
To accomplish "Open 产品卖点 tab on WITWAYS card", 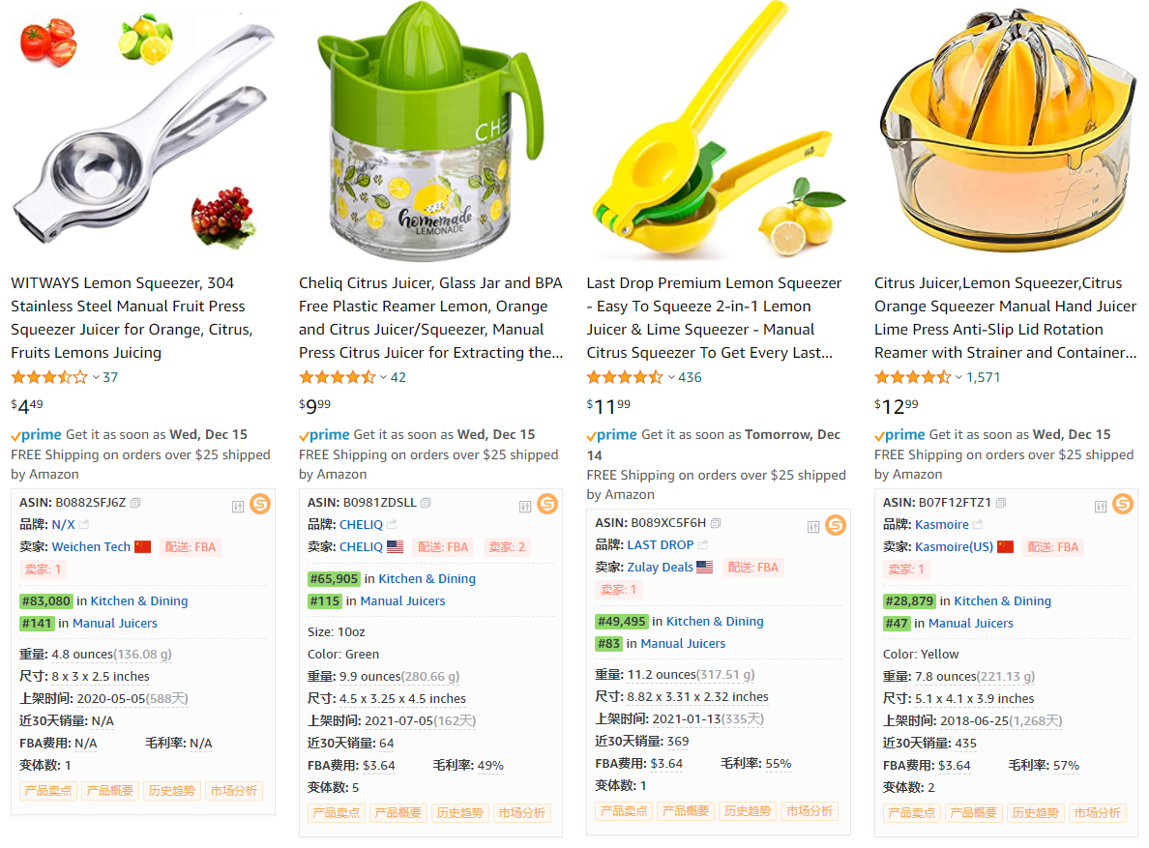I will (47, 791).
